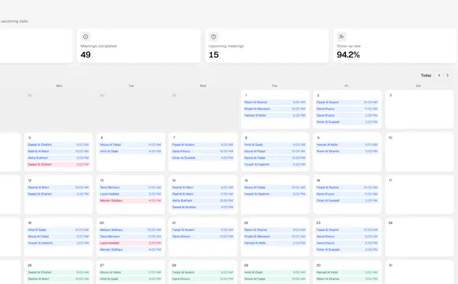Open the Show-up rate 94.2% card
This screenshot has height=284, width=458.
(395, 46)
